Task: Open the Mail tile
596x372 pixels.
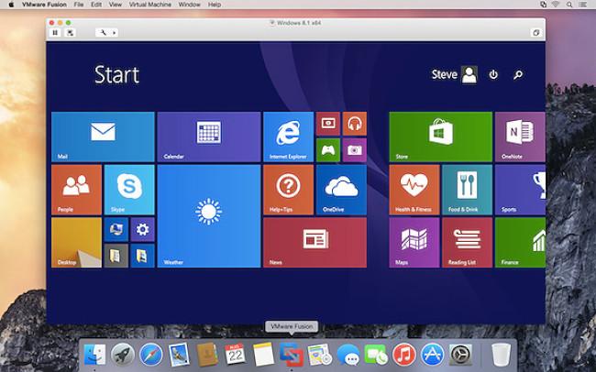Action: click(x=103, y=137)
